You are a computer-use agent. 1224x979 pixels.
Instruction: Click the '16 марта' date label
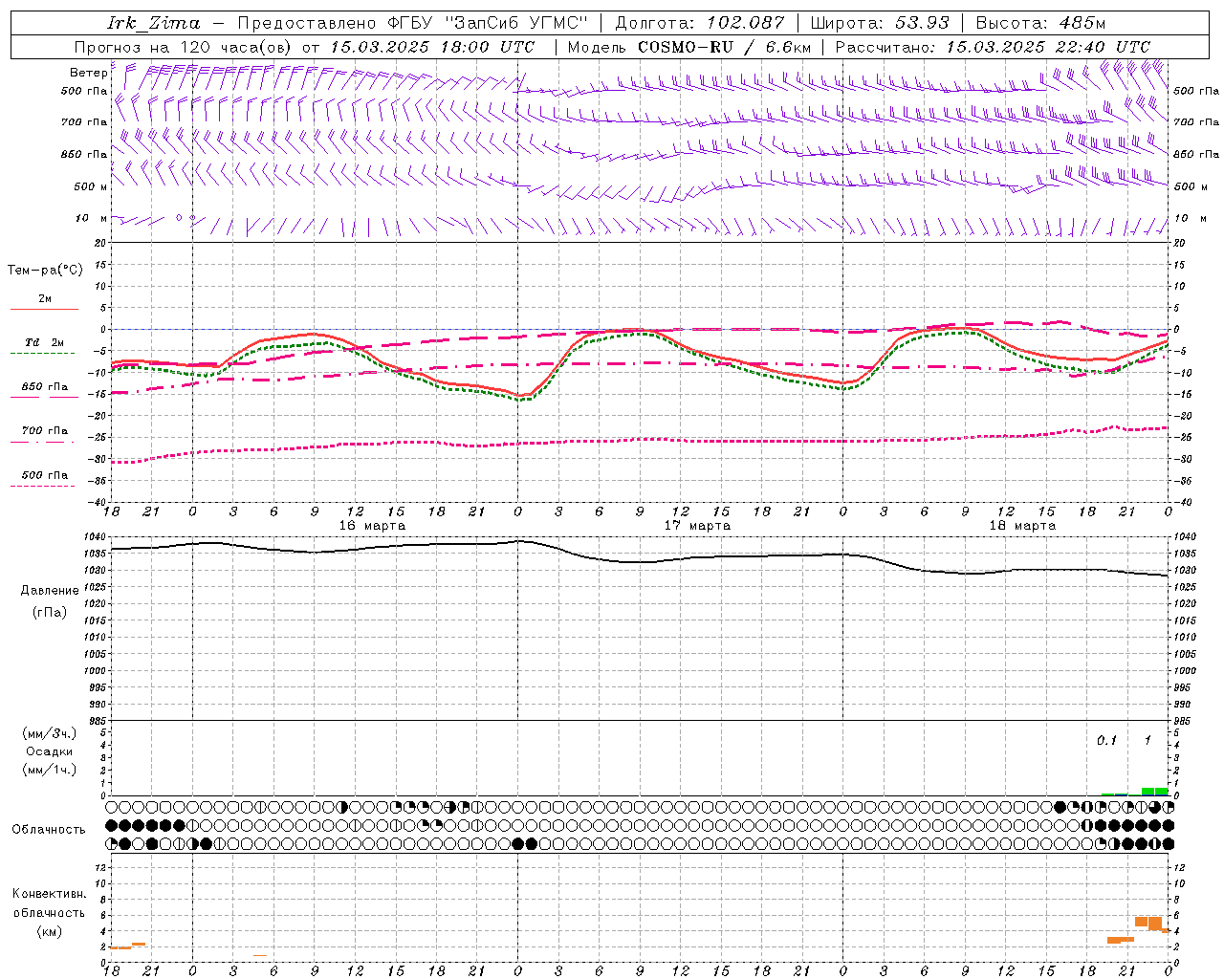372,526
